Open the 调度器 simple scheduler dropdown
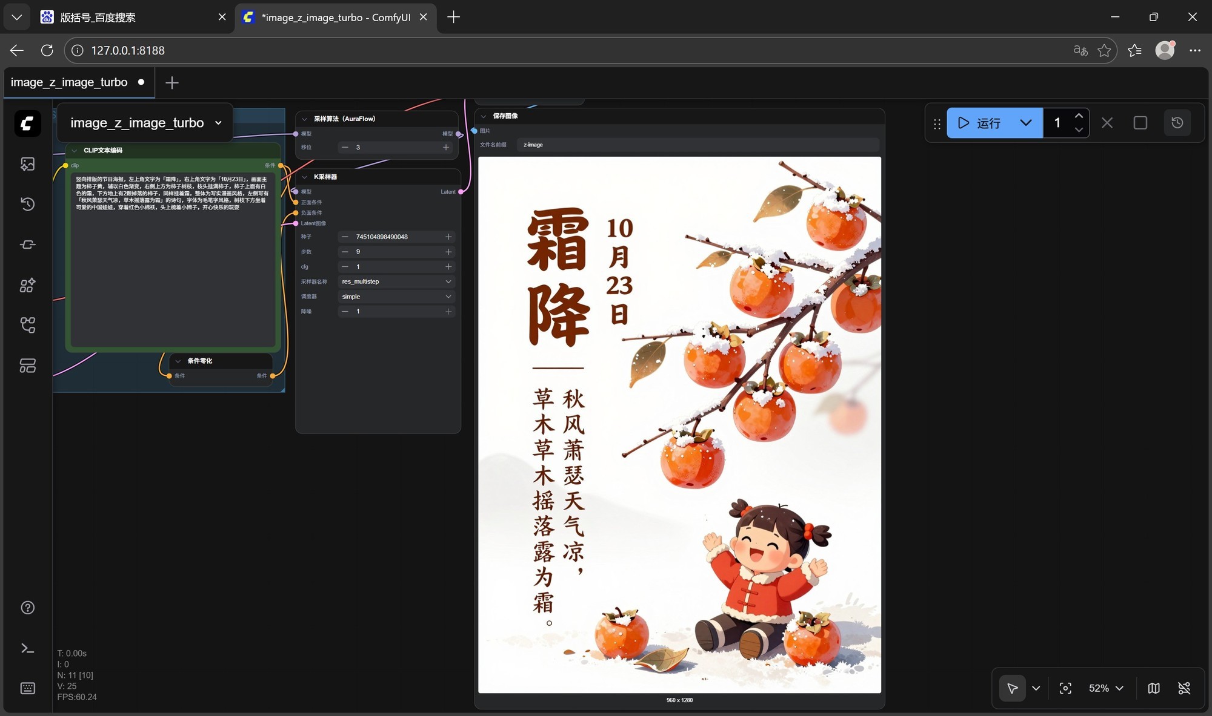Screen dimensions: 1212x716 [x=395, y=297]
